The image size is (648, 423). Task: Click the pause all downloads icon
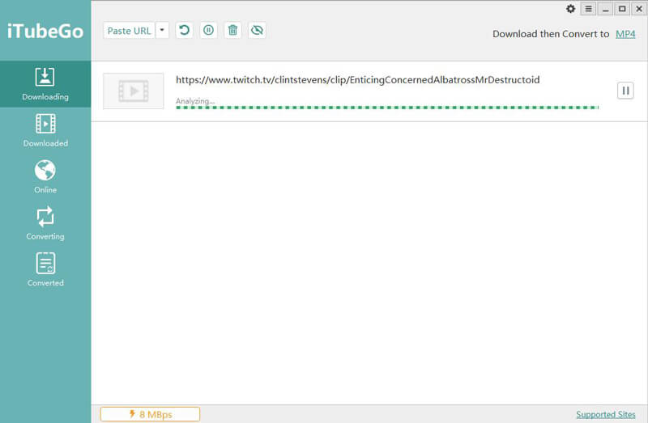pyautogui.click(x=208, y=30)
